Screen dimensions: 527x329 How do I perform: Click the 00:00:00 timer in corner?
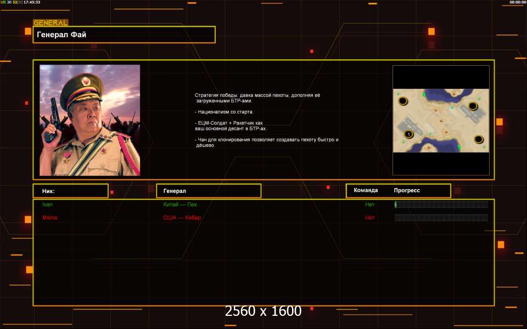[x=518, y=2]
